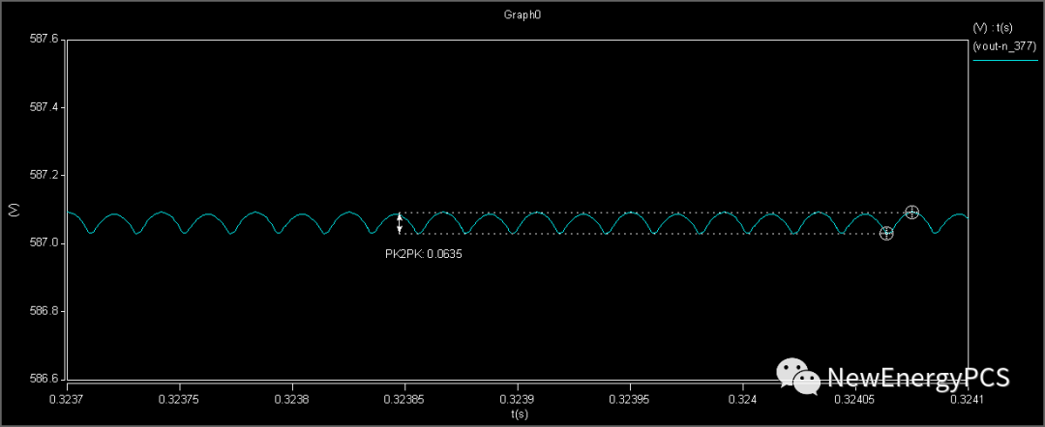This screenshot has height=427, width=1045.
Task: Select the vout-n_377 signal in the legend
Action: [1004, 46]
